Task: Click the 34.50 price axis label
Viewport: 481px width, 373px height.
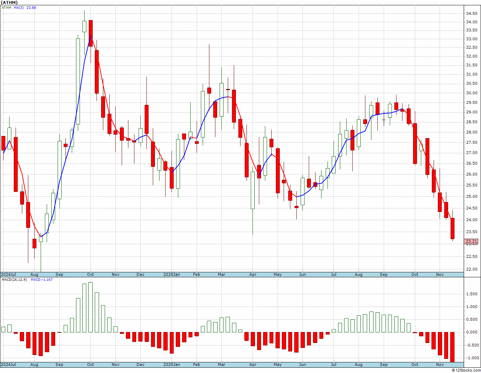Action: (471, 13)
